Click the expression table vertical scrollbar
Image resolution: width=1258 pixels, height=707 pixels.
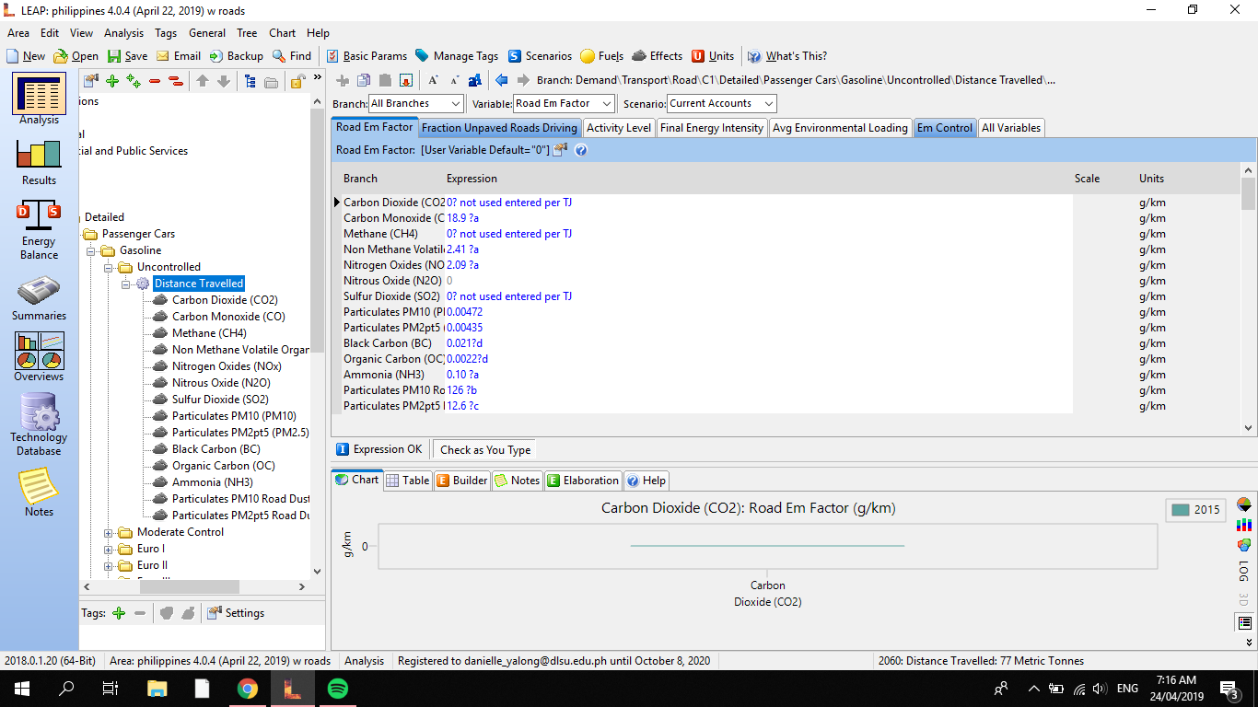coord(1249,298)
